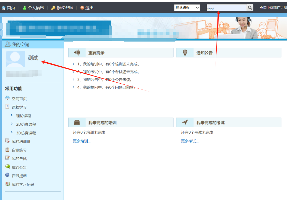The height and width of the screenshot is (200, 287).
Task: Open 我的公告 in sidebar
Action: 19,167
